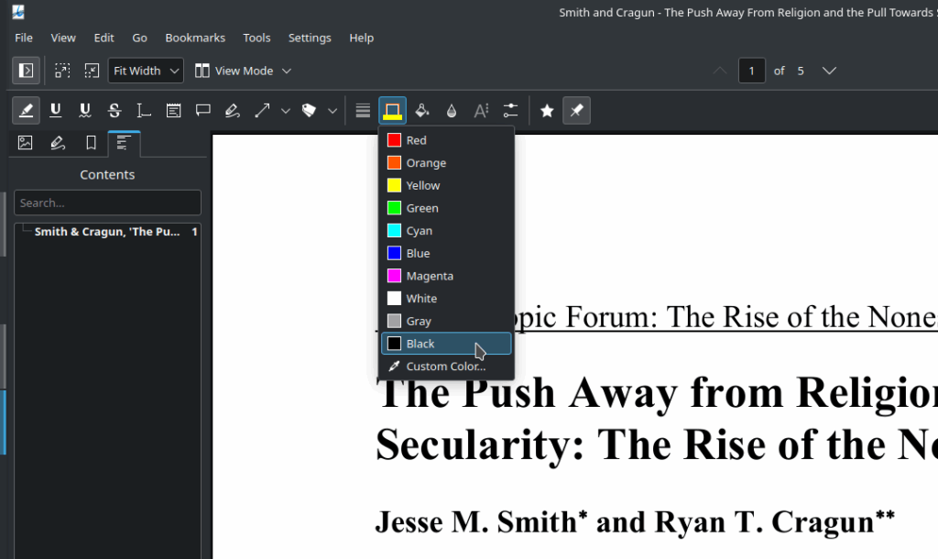Image resolution: width=938 pixels, height=559 pixels.
Task: Switch to Bookmarks sidebar tab
Action: pos(91,143)
